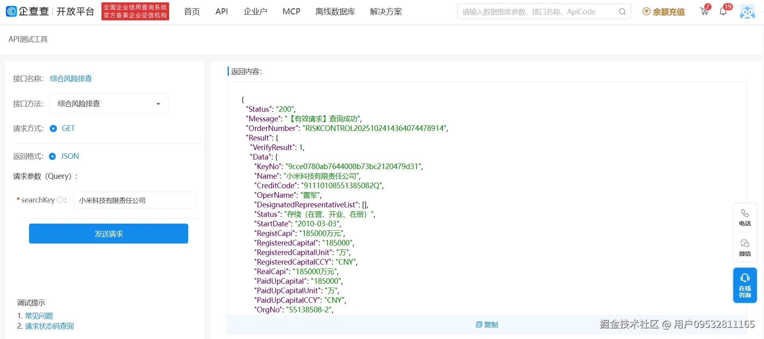Select the JSON return format radio
The height and width of the screenshot is (339, 764).
tap(52, 156)
